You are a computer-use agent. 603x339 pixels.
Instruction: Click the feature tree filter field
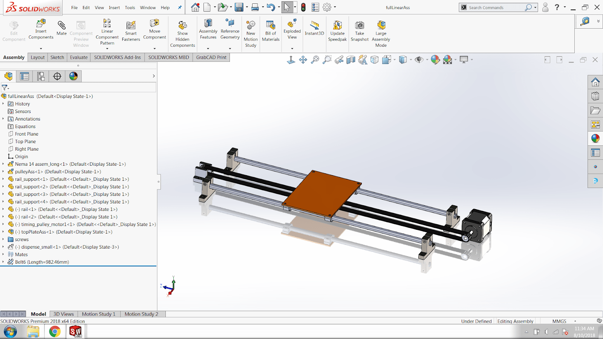click(x=78, y=87)
